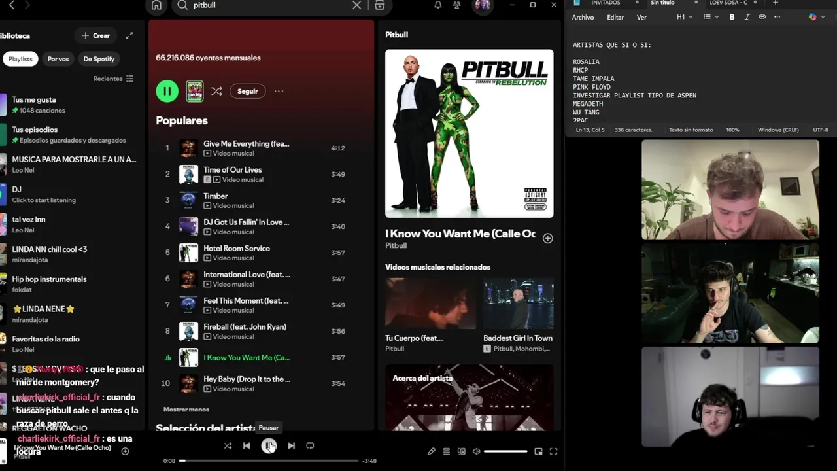Skip to the next track
Viewport: 837px width, 471px height.
coord(291,445)
